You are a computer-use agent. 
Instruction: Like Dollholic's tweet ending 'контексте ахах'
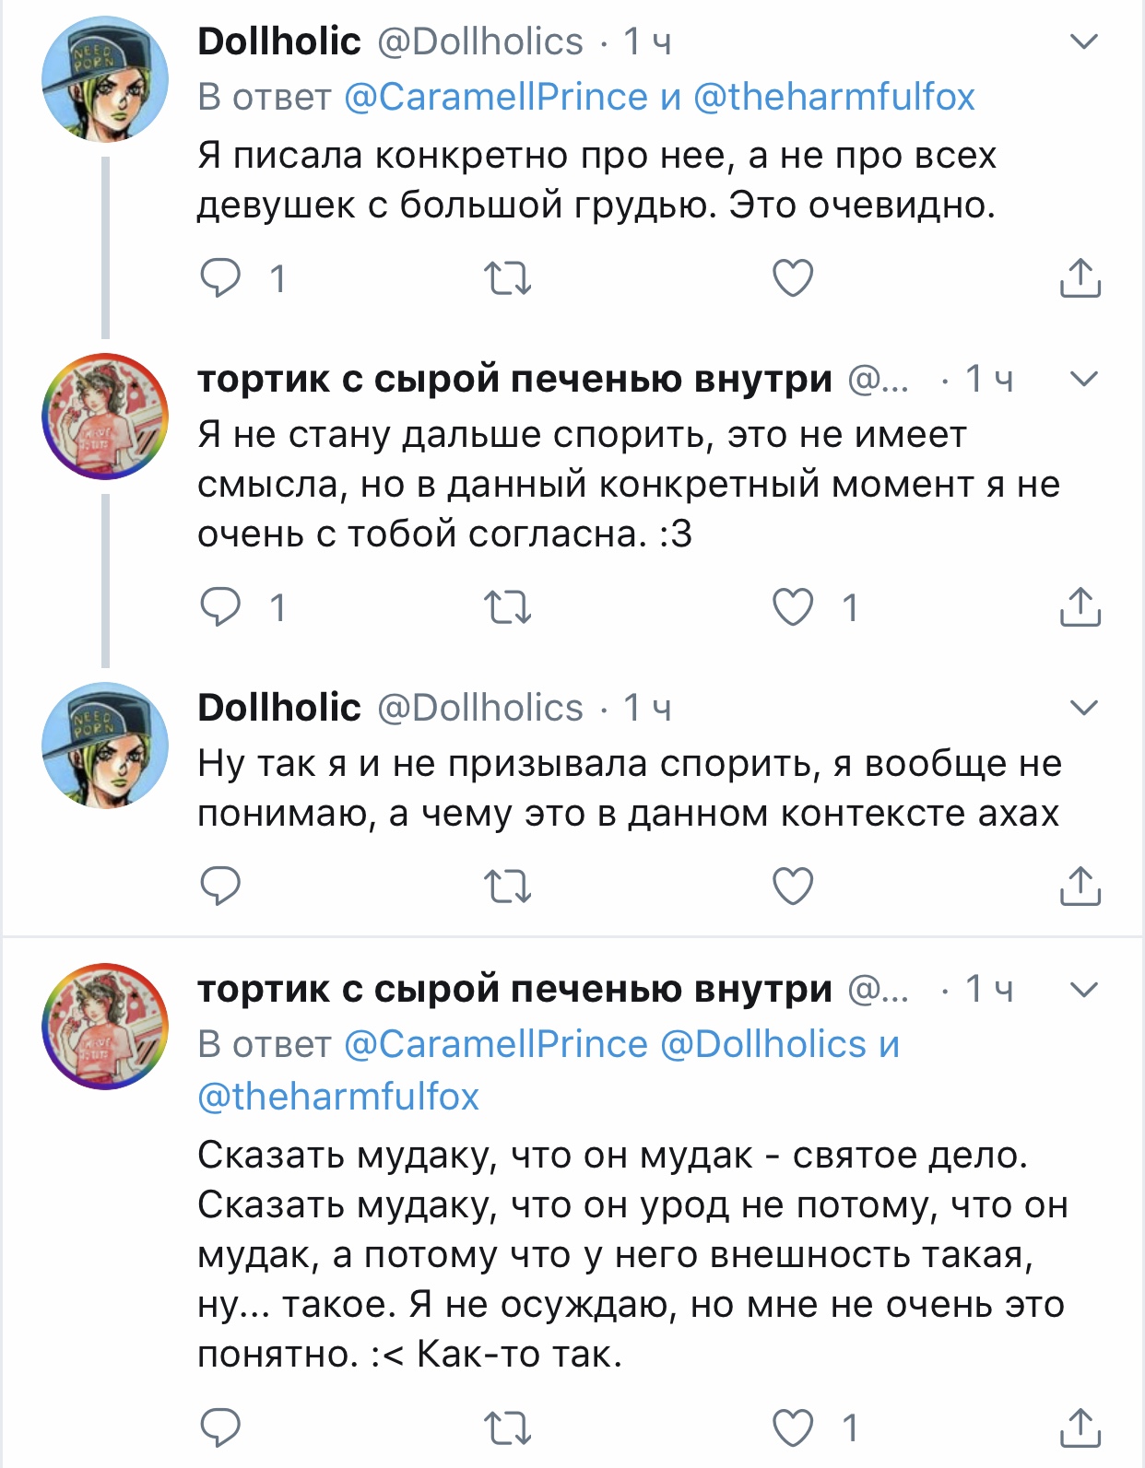(793, 887)
